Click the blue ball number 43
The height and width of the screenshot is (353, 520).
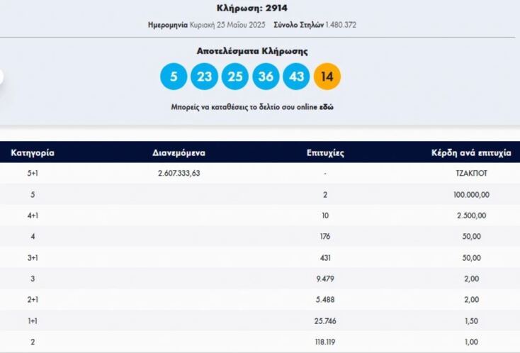(296, 77)
